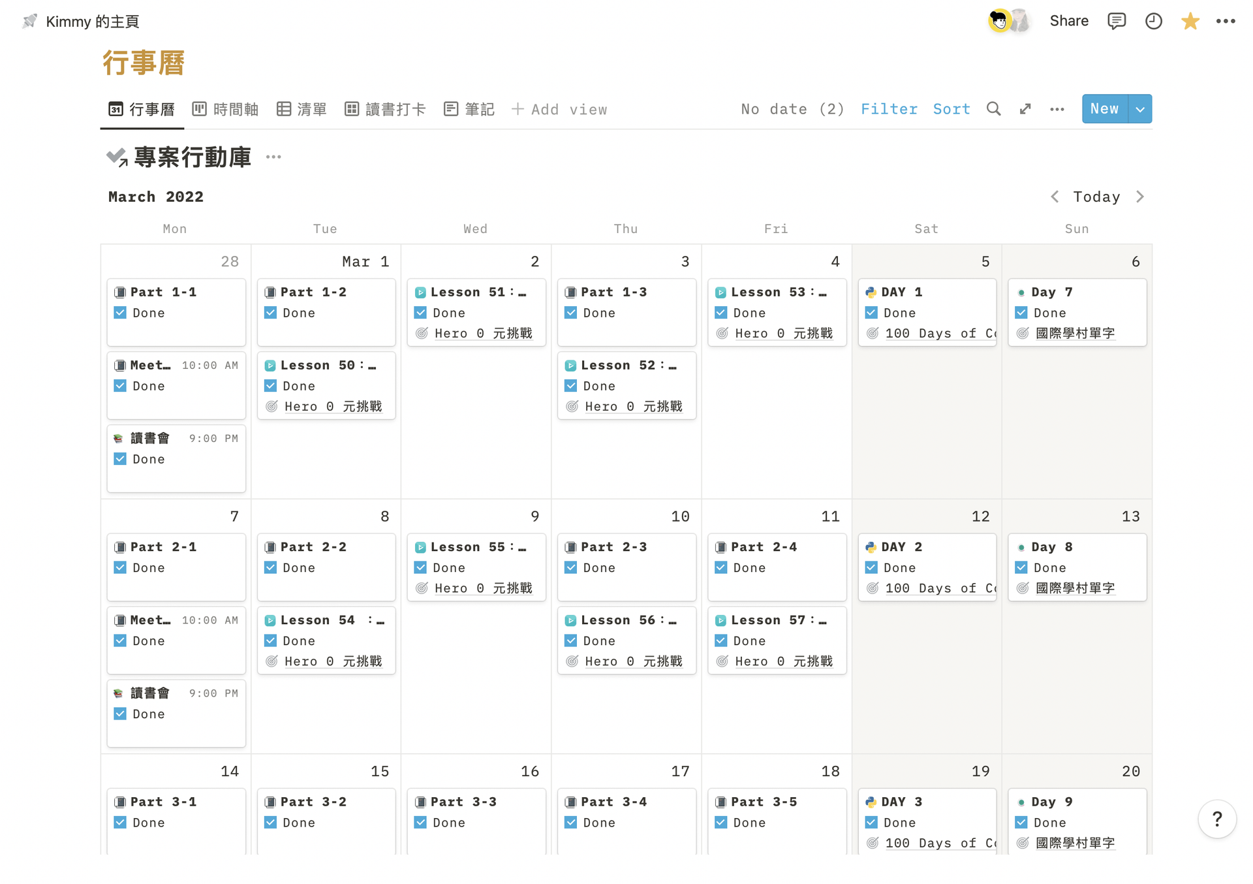The image size is (1253, 884).
Task: Open the Sort options
Action: (951, 109)
